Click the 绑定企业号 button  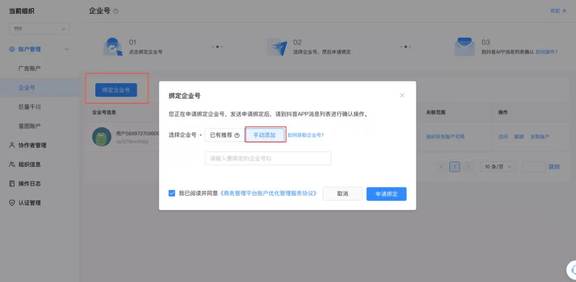[116, 90]
